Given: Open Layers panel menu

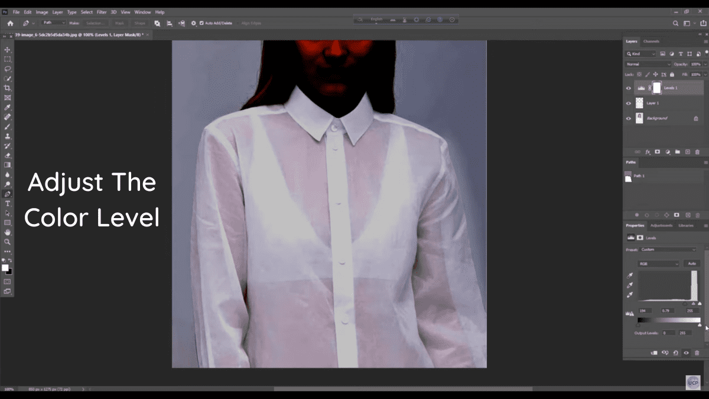Looking at the screenshot, I should [705, 41].
